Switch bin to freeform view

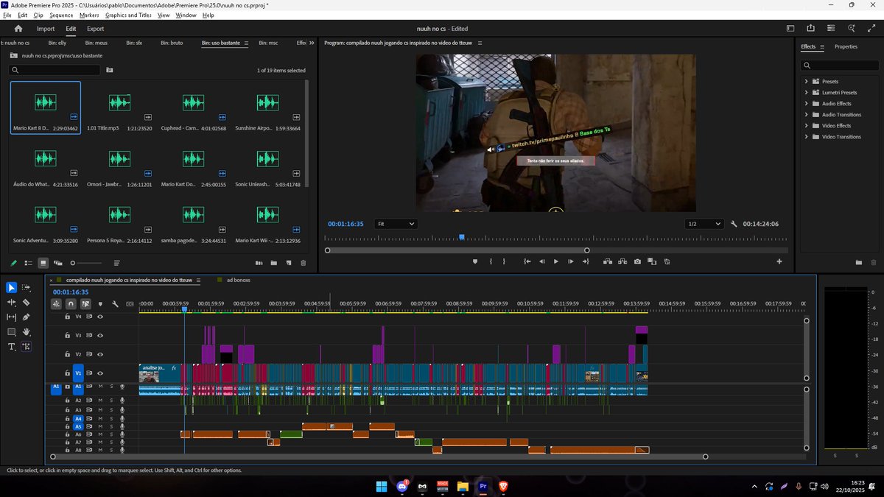point(58,263)
